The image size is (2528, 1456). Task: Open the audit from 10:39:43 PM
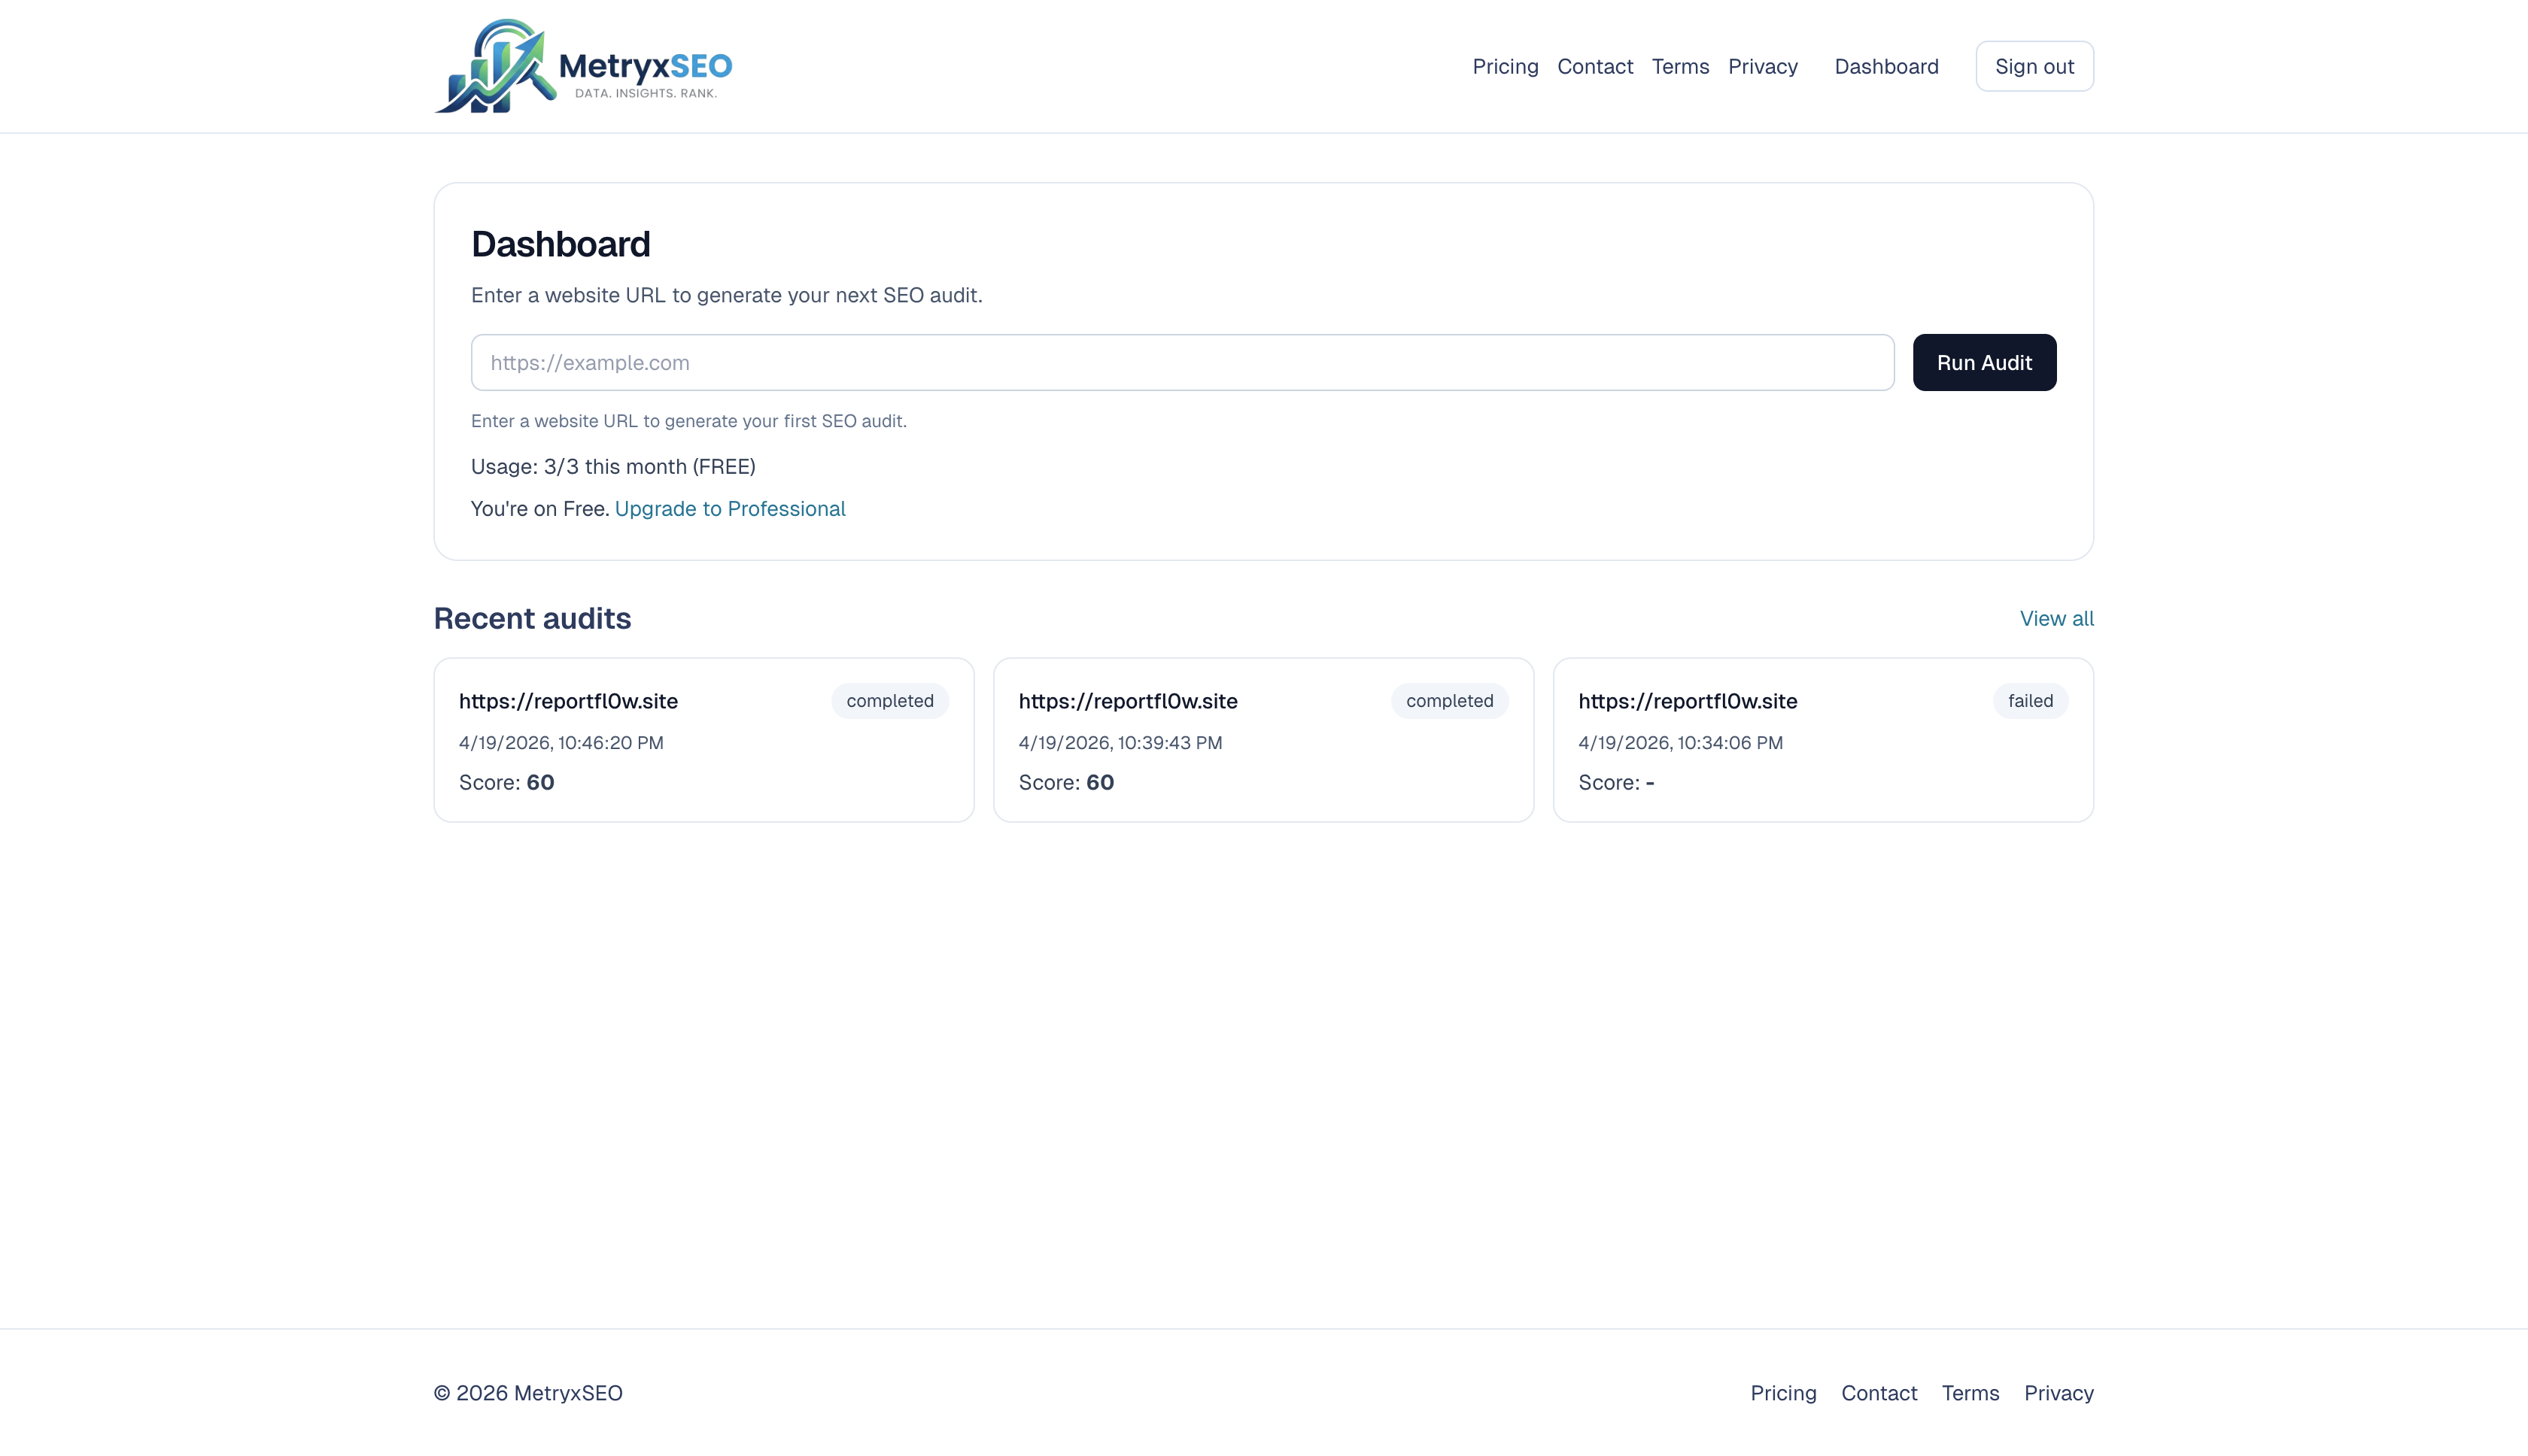coord(1263,740)
